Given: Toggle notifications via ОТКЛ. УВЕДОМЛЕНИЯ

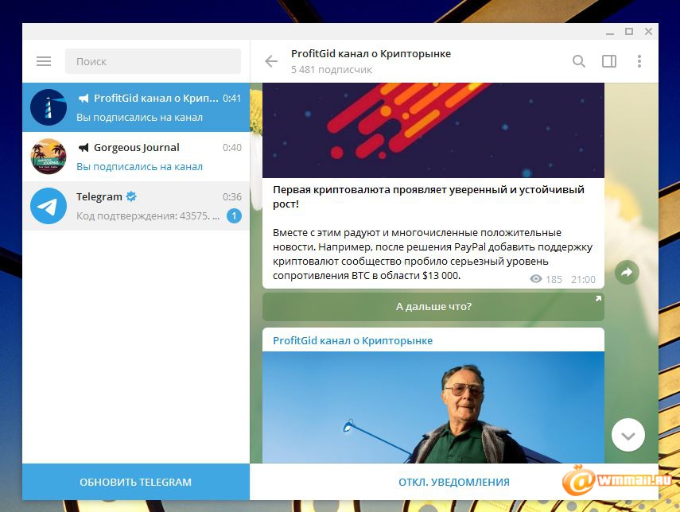Looking at the screenshot, I should (x=454, y=482).
